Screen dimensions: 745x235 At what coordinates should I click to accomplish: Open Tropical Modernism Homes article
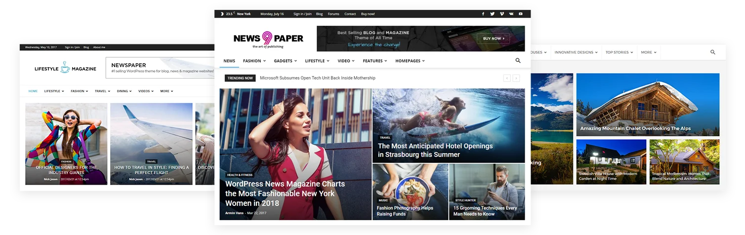pos(680,176)
